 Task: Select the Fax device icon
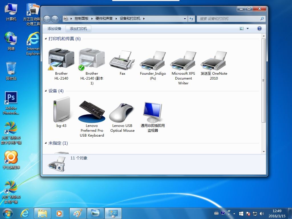pyautogui.click(x=122, y=63)
